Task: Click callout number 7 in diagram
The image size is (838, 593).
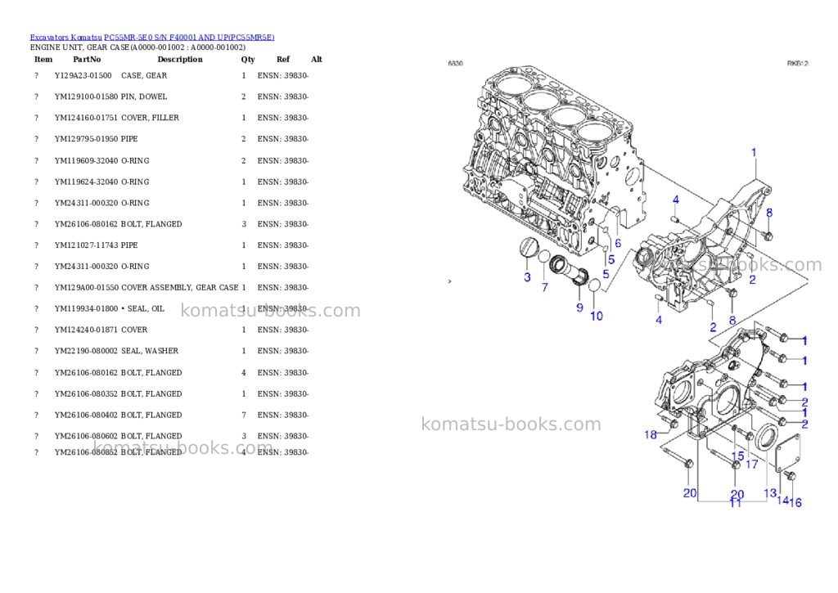Action: 544,287
